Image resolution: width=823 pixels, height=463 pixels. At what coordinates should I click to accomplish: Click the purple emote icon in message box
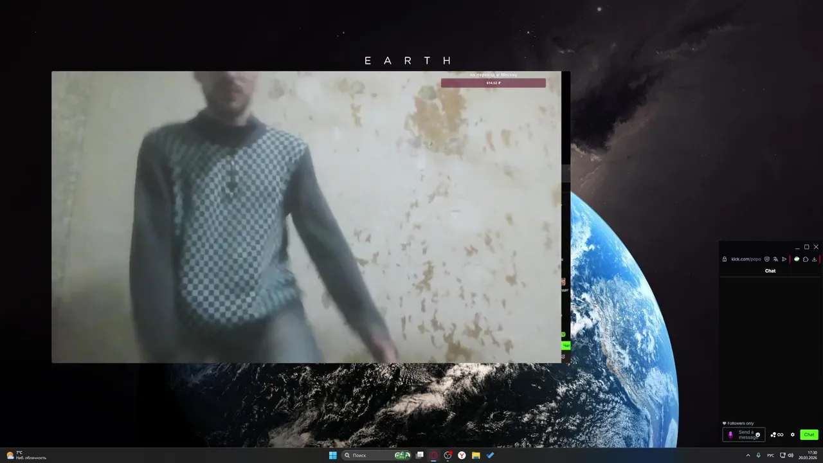(730, 435)
